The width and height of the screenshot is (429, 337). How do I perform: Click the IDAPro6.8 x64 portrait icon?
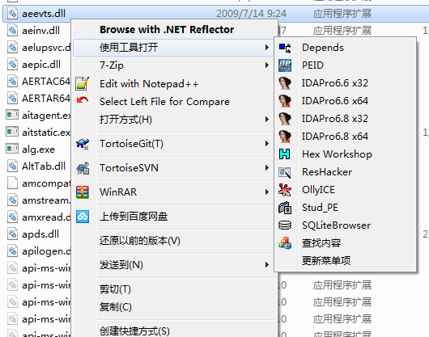pos(285,137)
